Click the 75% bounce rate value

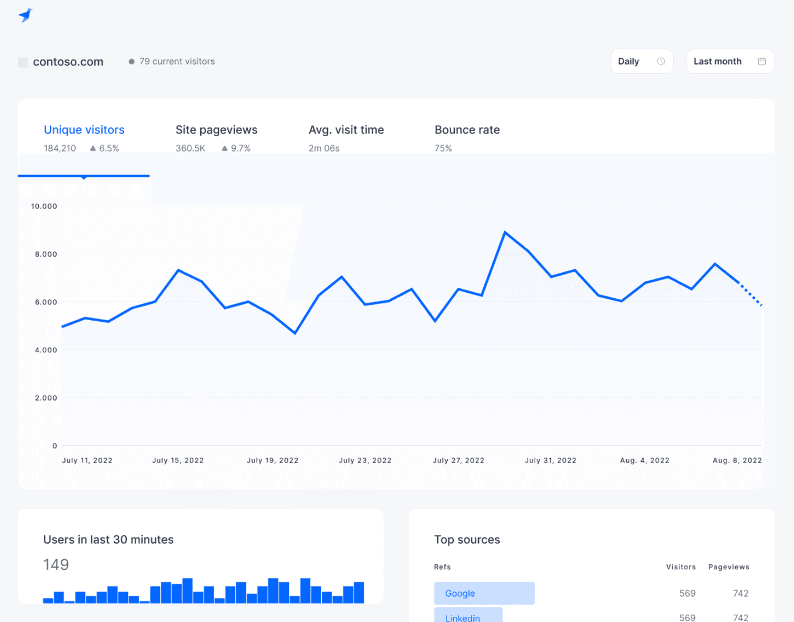(x=443, y=148)
